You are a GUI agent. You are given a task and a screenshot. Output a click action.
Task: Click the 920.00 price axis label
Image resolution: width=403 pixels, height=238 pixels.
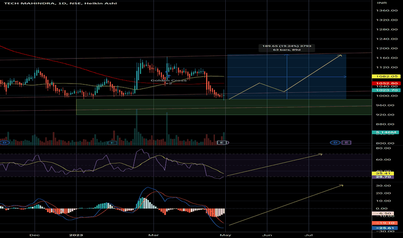click(x=385, y=115)
